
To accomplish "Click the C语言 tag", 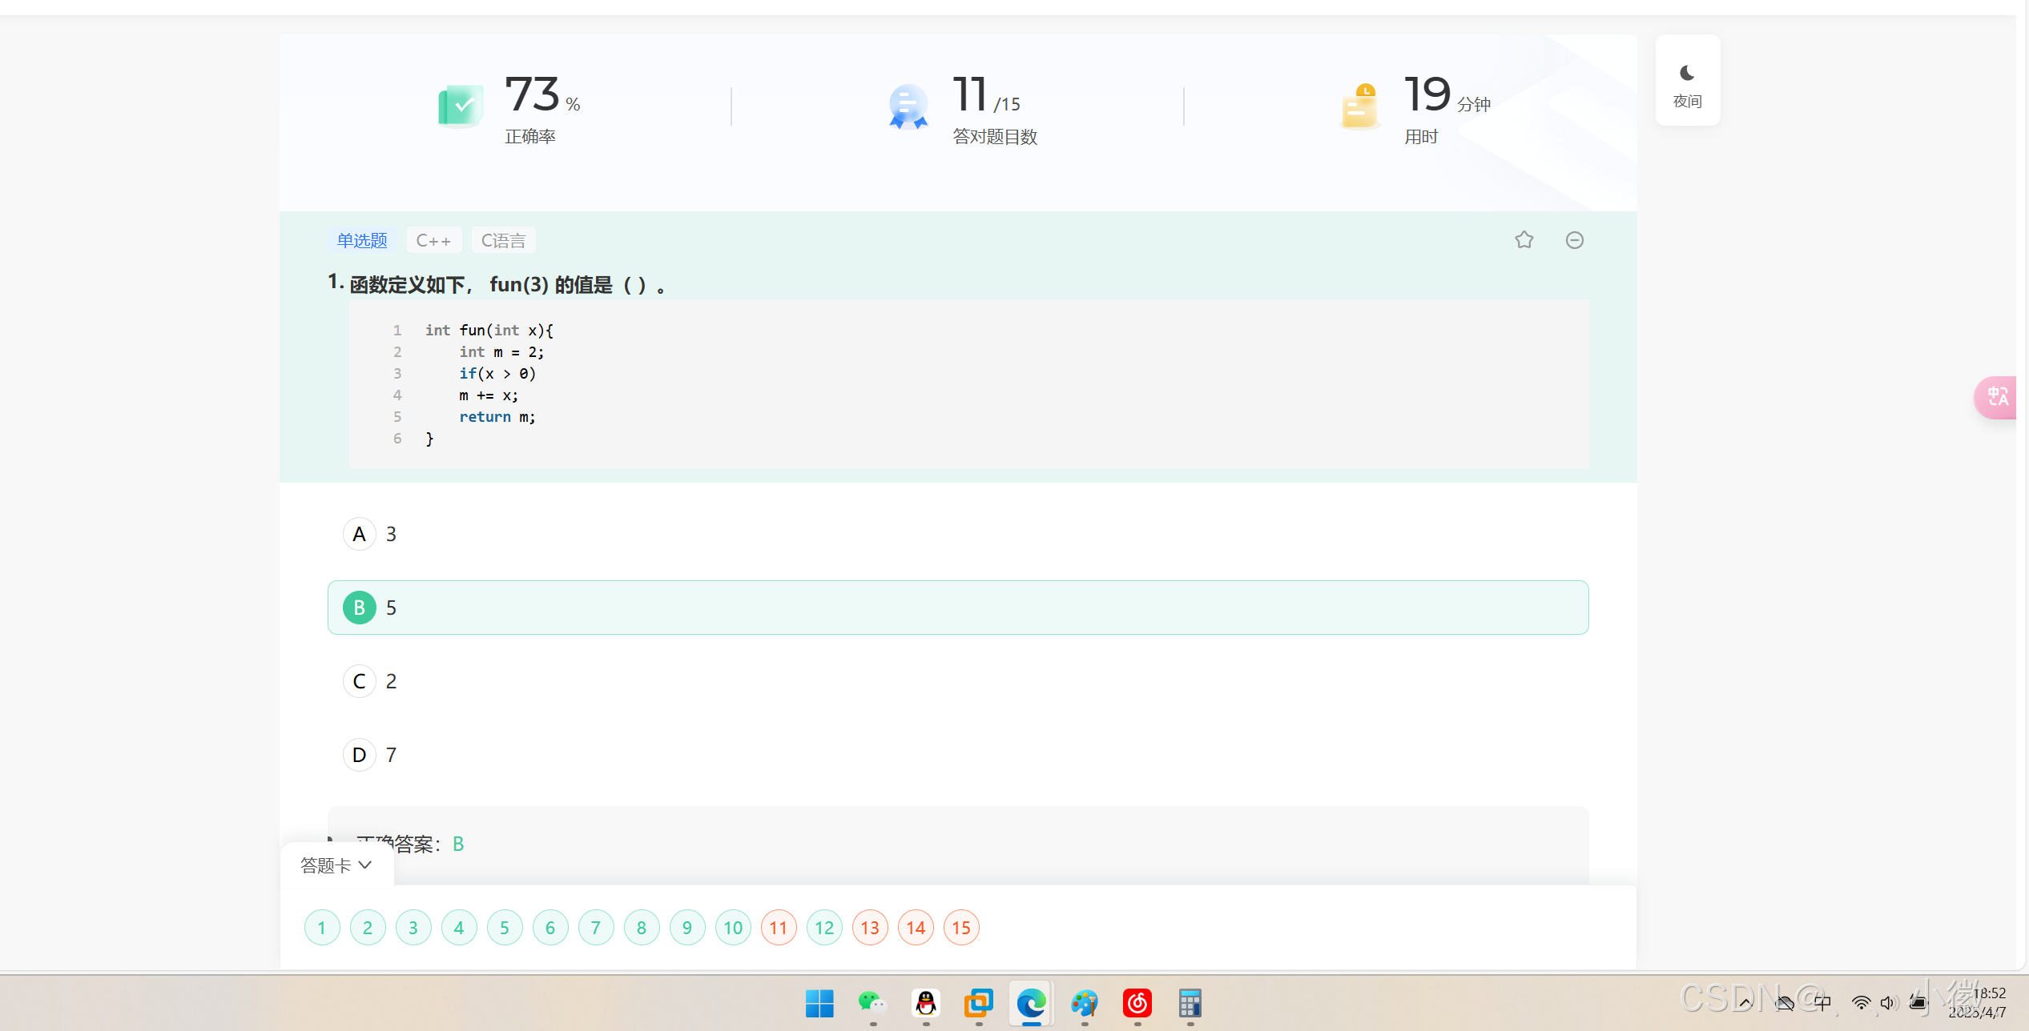I will 503,241.
